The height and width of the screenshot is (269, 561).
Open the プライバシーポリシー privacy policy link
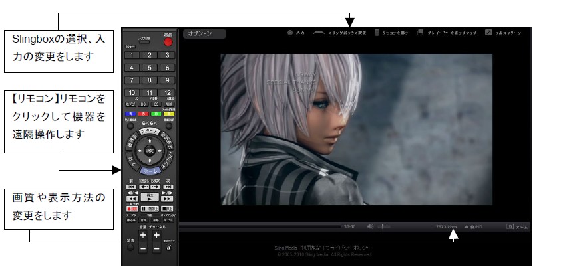(349, 248)
